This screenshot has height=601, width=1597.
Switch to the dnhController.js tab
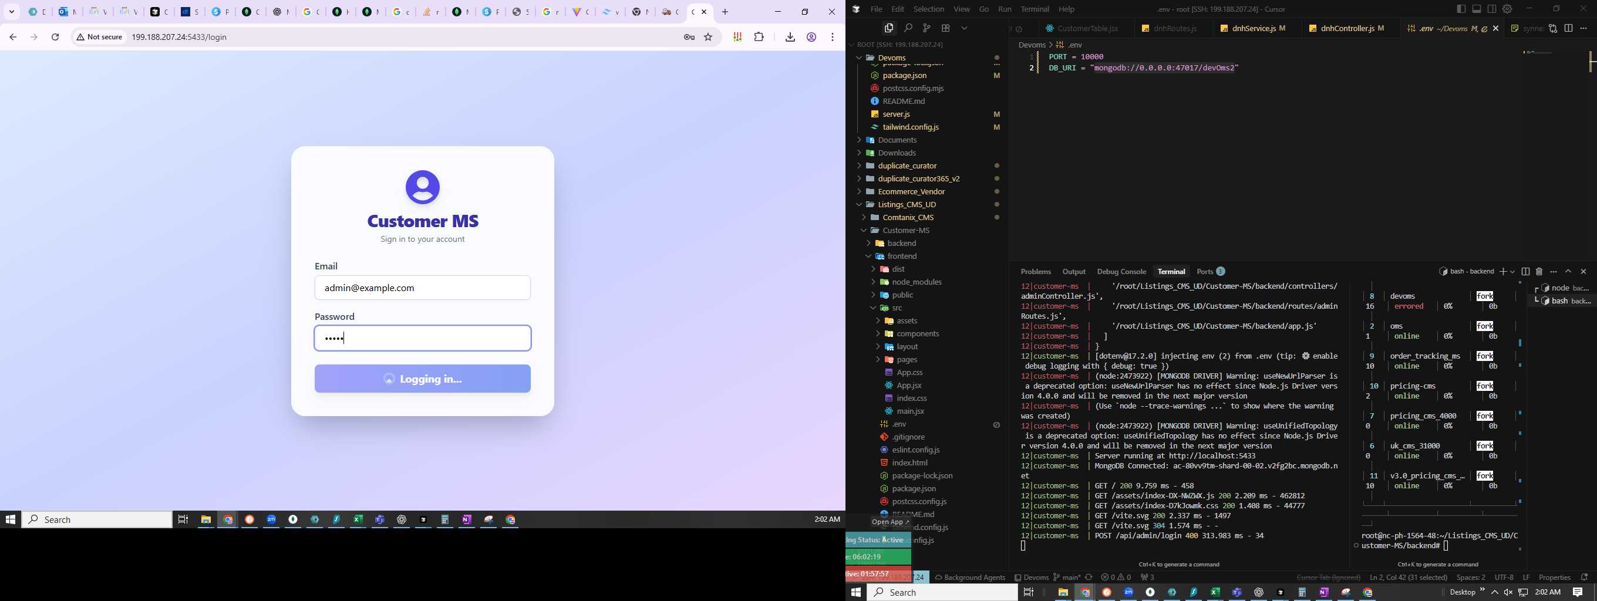coord(1350,29)
